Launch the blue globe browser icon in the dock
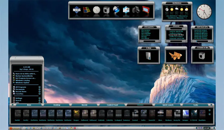224x130 pixels. (x=116, y=10)
